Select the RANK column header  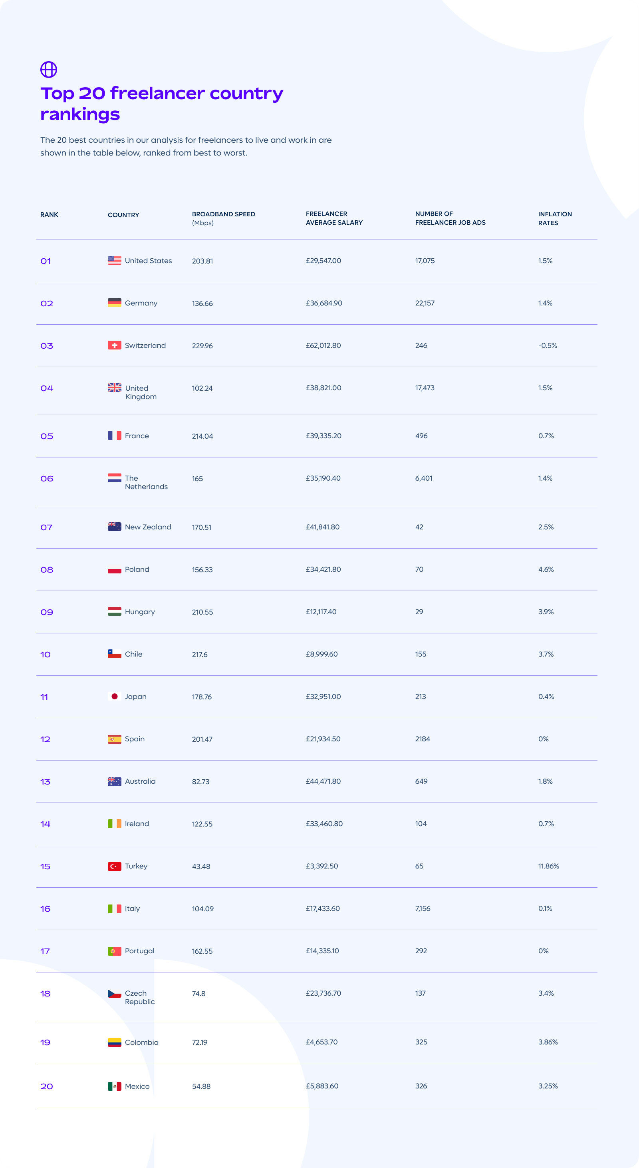[x=50, y=214]
